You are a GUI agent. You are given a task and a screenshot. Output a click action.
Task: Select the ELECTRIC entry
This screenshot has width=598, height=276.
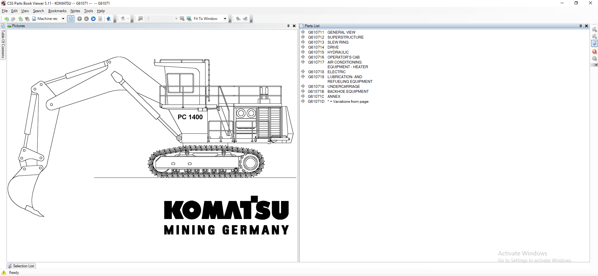(336, 72)
